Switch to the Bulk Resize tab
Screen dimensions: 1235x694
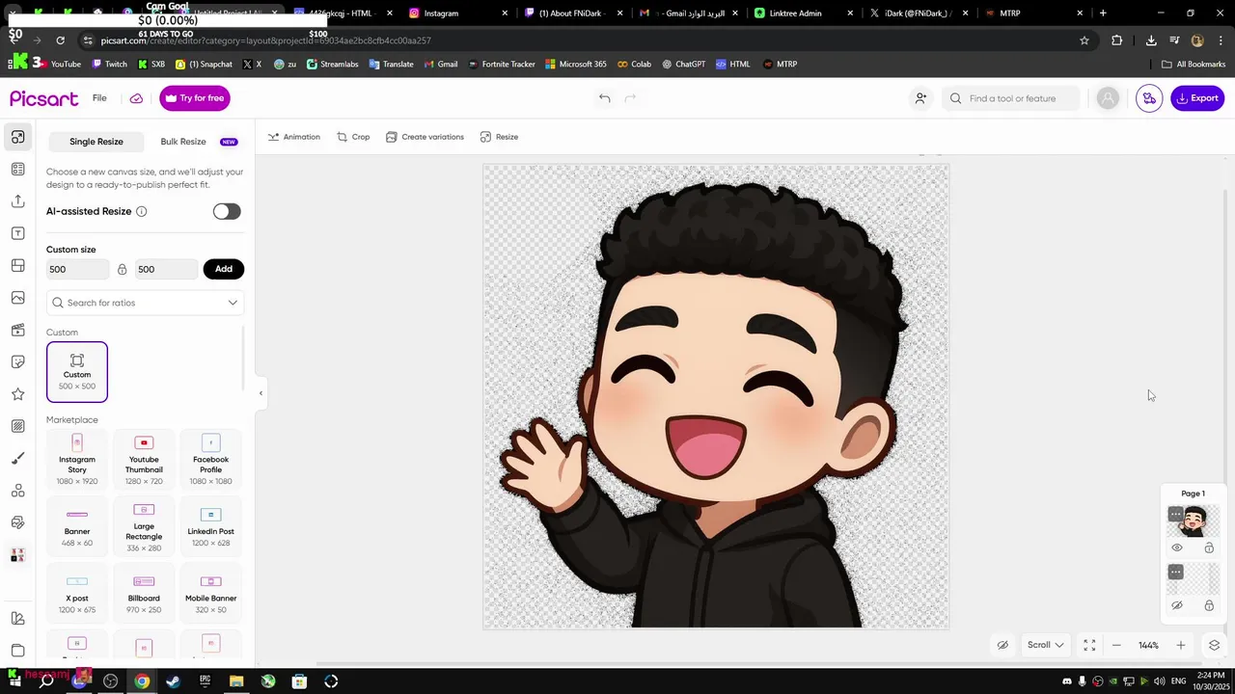click(x=183, y=142)
